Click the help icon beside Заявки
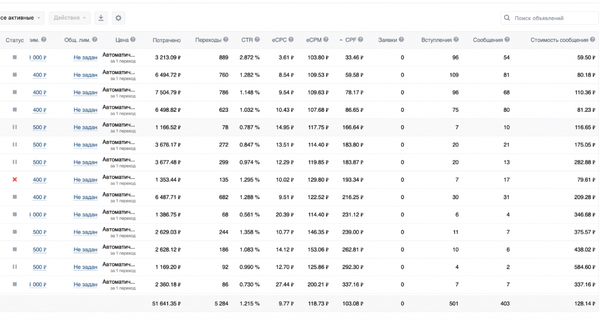The image size is (609, 320). pos(401,40)
